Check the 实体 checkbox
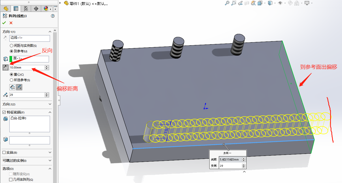 click(4, 153)
